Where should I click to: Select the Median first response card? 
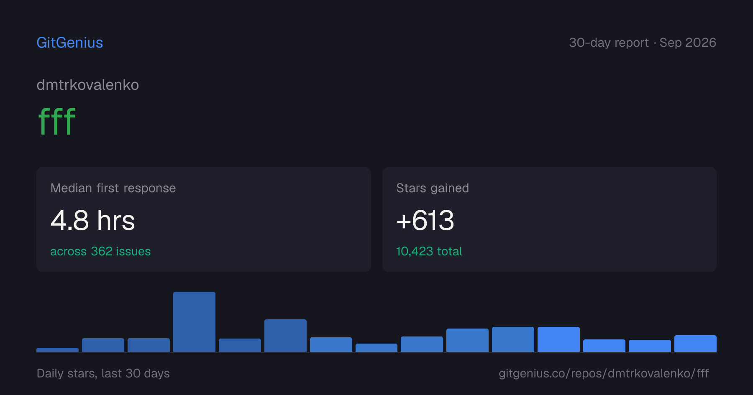click(204, 219)
